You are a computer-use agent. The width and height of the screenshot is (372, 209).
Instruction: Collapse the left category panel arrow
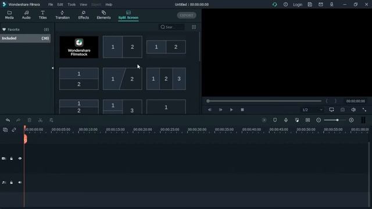53,68
